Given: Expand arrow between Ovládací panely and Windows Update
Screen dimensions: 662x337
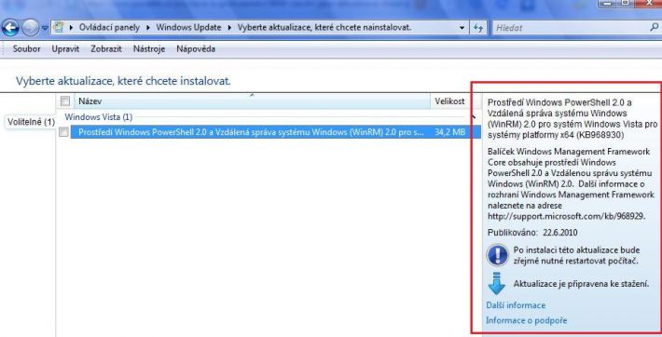Looking at the screenshot, I should pos(148,28).
